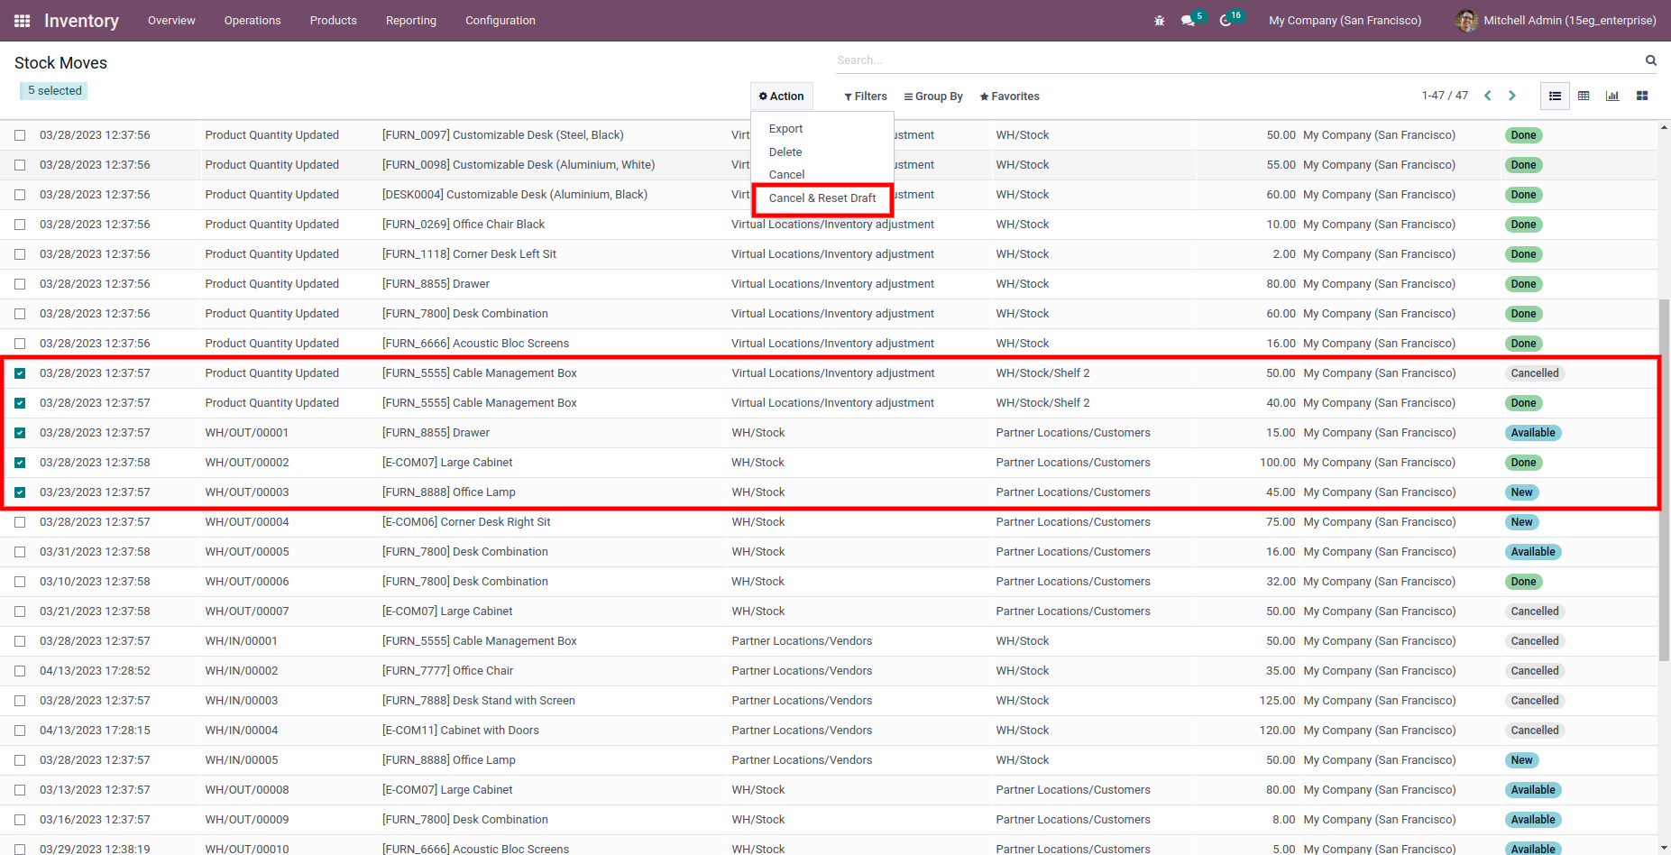Open the Favorites dropdown
Image resolution: width=1671 pixels, height=855 pixels.
click(1009, 97)
